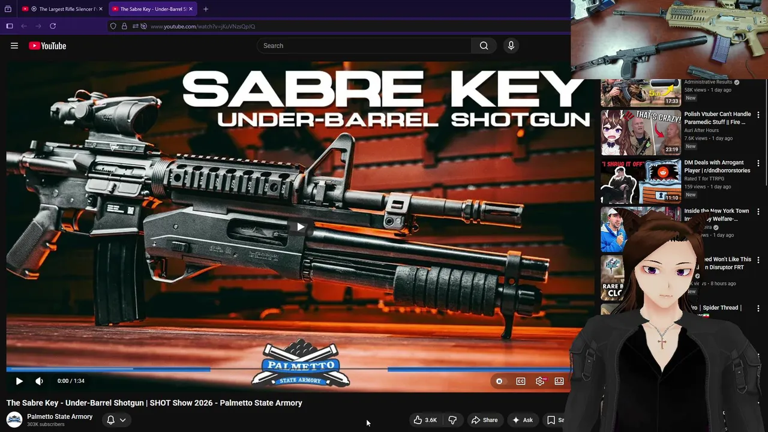Dislike the video with the thumbs down
This screenshot has width=768, height=432.
pos(453,420)
